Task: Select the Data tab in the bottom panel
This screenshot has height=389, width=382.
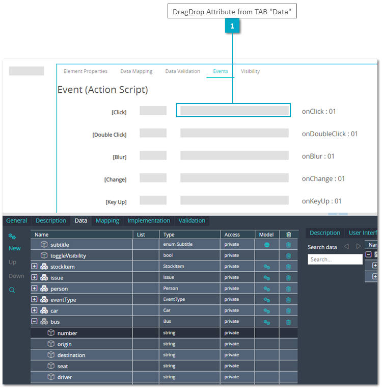Action: (81, 221)
